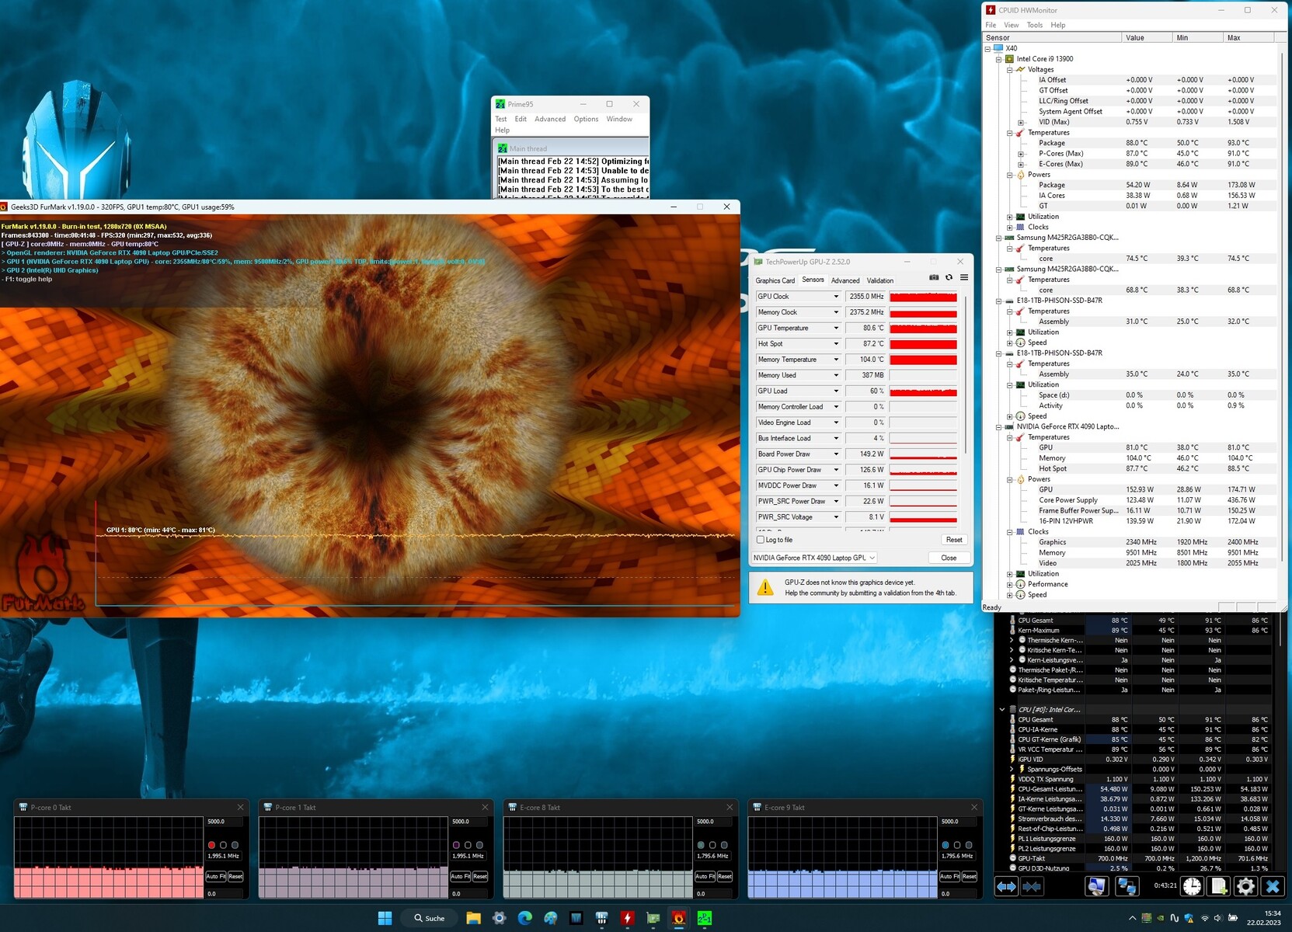Collapse the Intel Core i9 13900 node

(998, 59)
